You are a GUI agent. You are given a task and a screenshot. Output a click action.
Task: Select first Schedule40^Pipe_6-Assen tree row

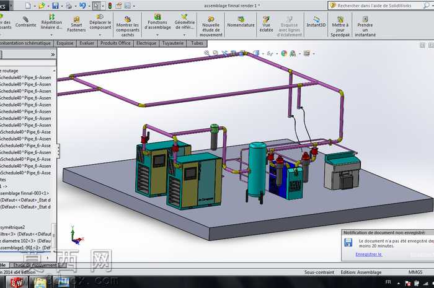coord(25,77)
